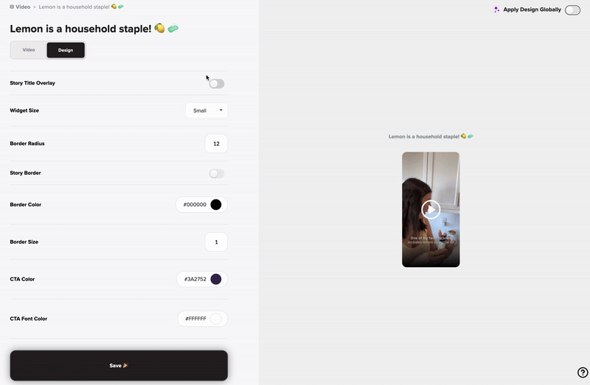Click the lemon emoji in the page title

point(159,28)
